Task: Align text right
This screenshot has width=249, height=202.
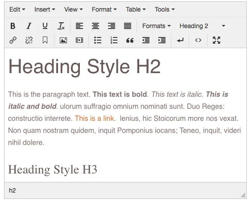Action: 112,26
